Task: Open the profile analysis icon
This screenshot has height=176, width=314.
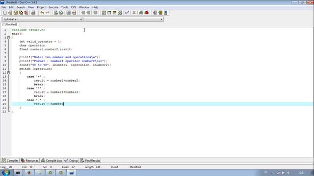Action: 141,13
